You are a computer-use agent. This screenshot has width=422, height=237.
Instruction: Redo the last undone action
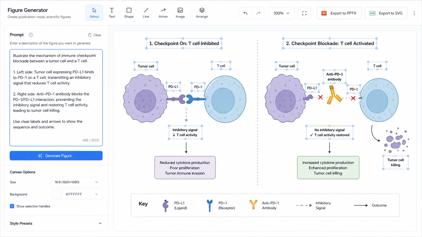pos(258,13)
